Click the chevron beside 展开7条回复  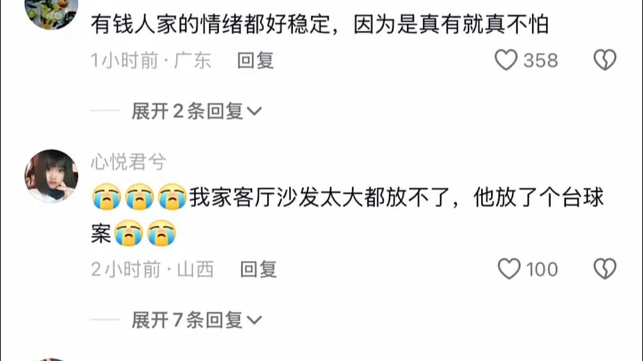click(254, 320)
